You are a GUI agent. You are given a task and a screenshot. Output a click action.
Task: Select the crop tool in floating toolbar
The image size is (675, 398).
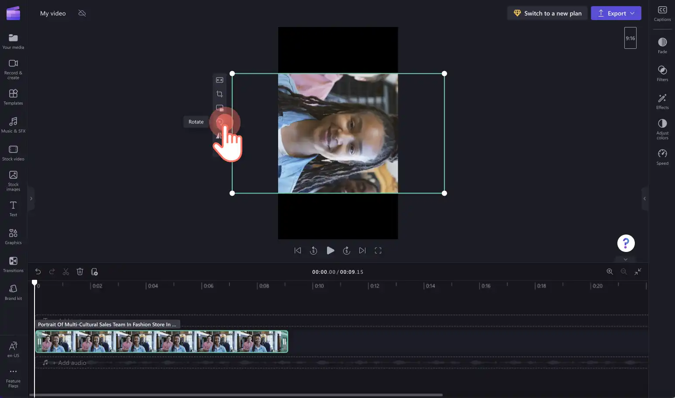(220, 94)
